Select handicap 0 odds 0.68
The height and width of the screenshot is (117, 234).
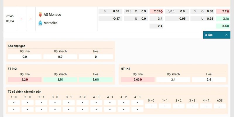tap(110, 11)
